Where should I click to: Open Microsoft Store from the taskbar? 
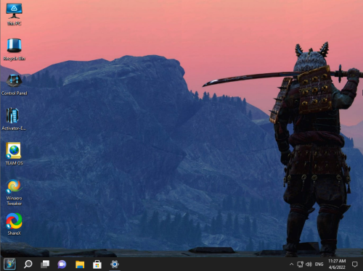click(x=97, y=264)
